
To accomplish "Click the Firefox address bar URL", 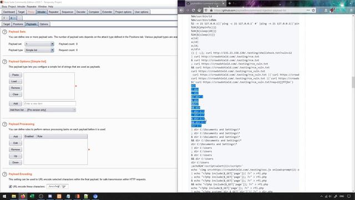I will (x=250, y=10).
